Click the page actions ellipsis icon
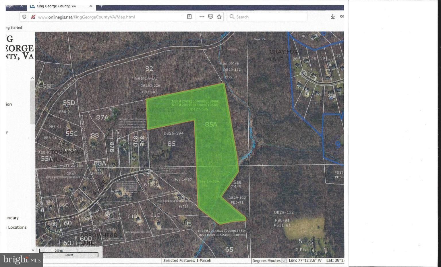 (201, 17)
